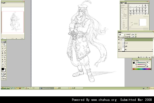Viewport: 154px width, 103px height.
Task: Select the Type tool (T icon)
Action: pyautogui.click(x=5, y=60)
